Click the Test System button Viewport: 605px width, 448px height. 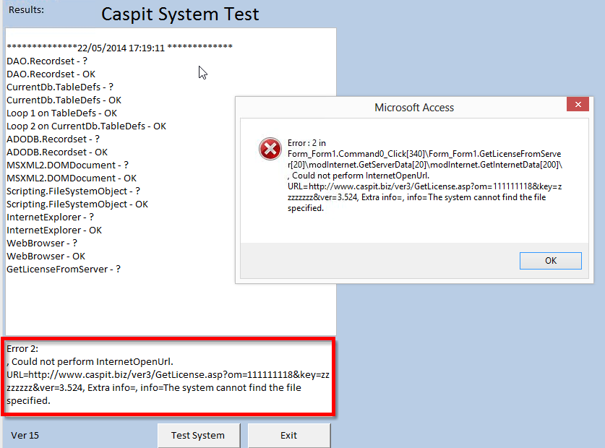click(x=199, y=435)
